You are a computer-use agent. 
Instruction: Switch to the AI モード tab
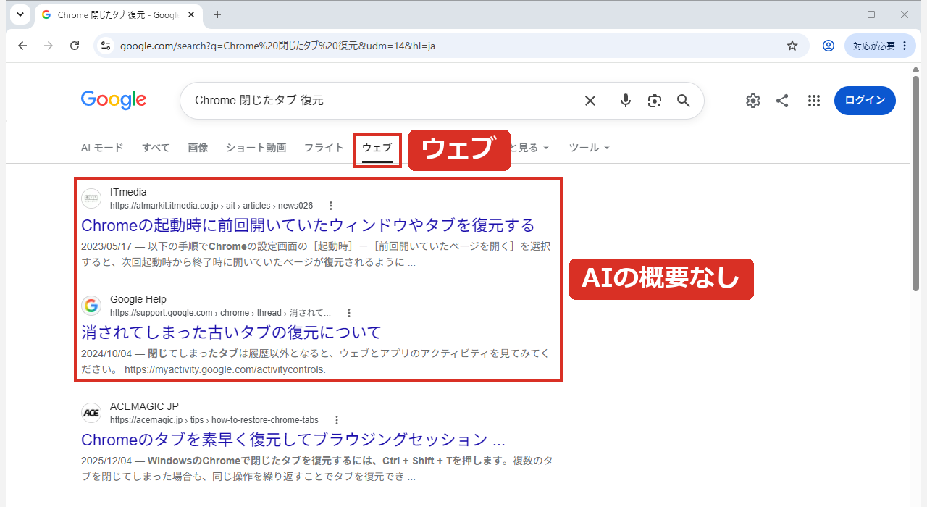pyautogui.click(x=102, y=148)
